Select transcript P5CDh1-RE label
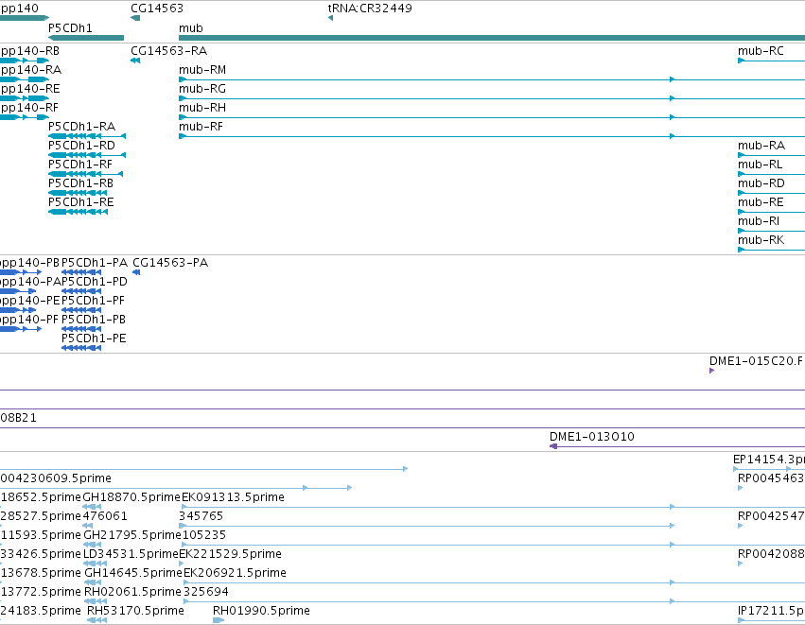This screenshot has height=625, width=805. pos(81,202)
